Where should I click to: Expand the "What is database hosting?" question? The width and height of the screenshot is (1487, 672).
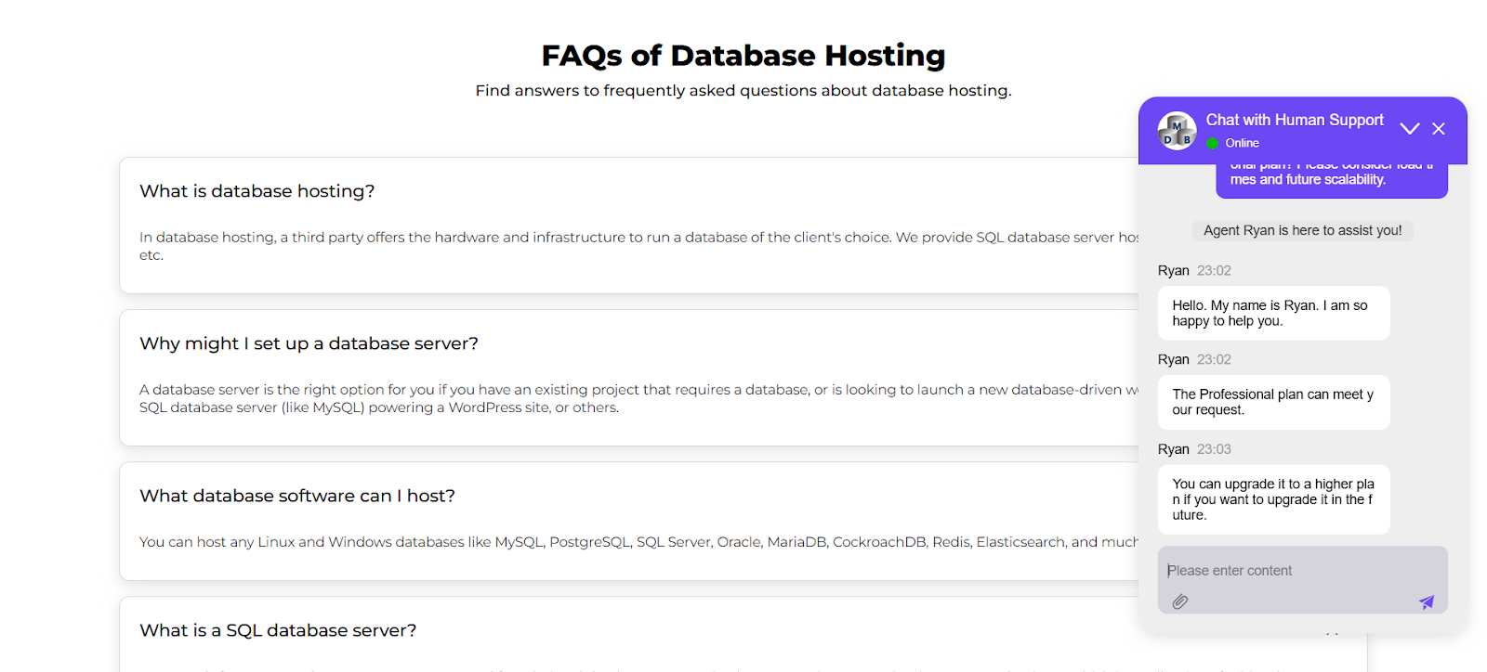click(x=257, y=191)
